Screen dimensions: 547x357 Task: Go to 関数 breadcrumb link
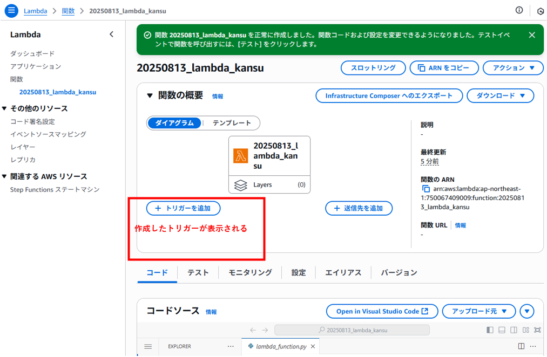click(x=69, y=11)
